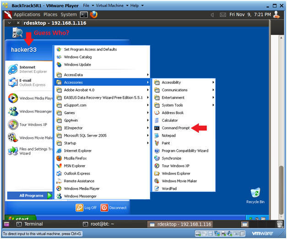This screenshot has height=239, width=287.
Task: Expand Accessibility submenu
Action: click(x=184, y=82)
